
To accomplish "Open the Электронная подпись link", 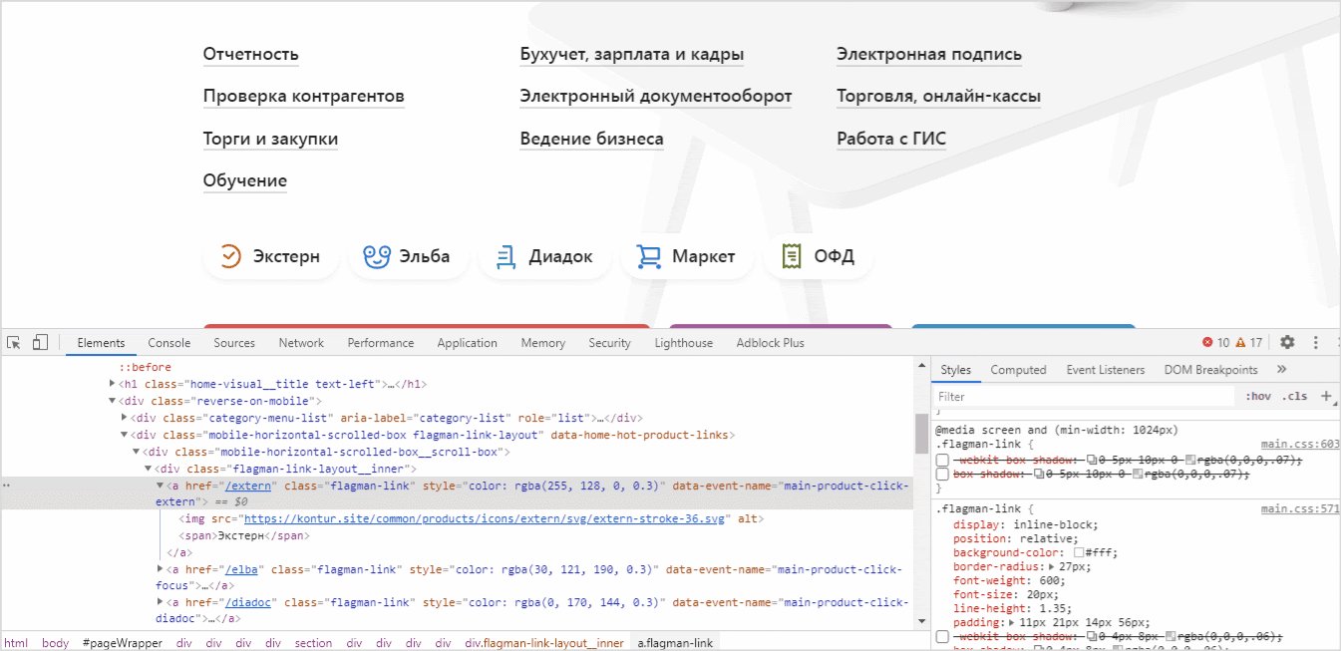I will click(929, 54).
